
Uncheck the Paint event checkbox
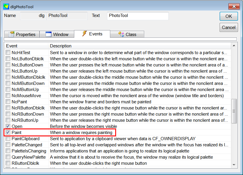pyautogui.click(x=8, y=132)
